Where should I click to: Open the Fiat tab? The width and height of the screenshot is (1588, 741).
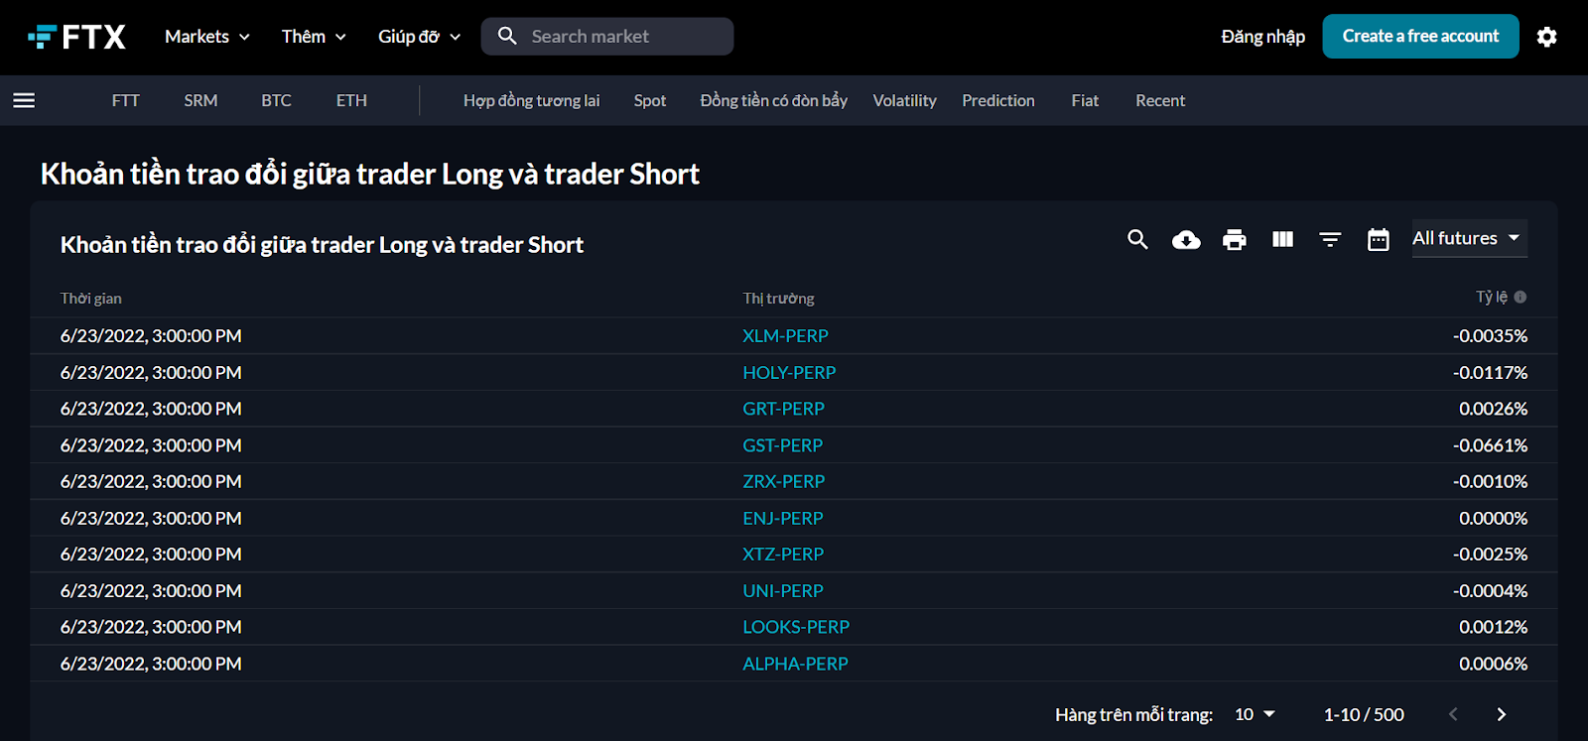[1085, 100]
